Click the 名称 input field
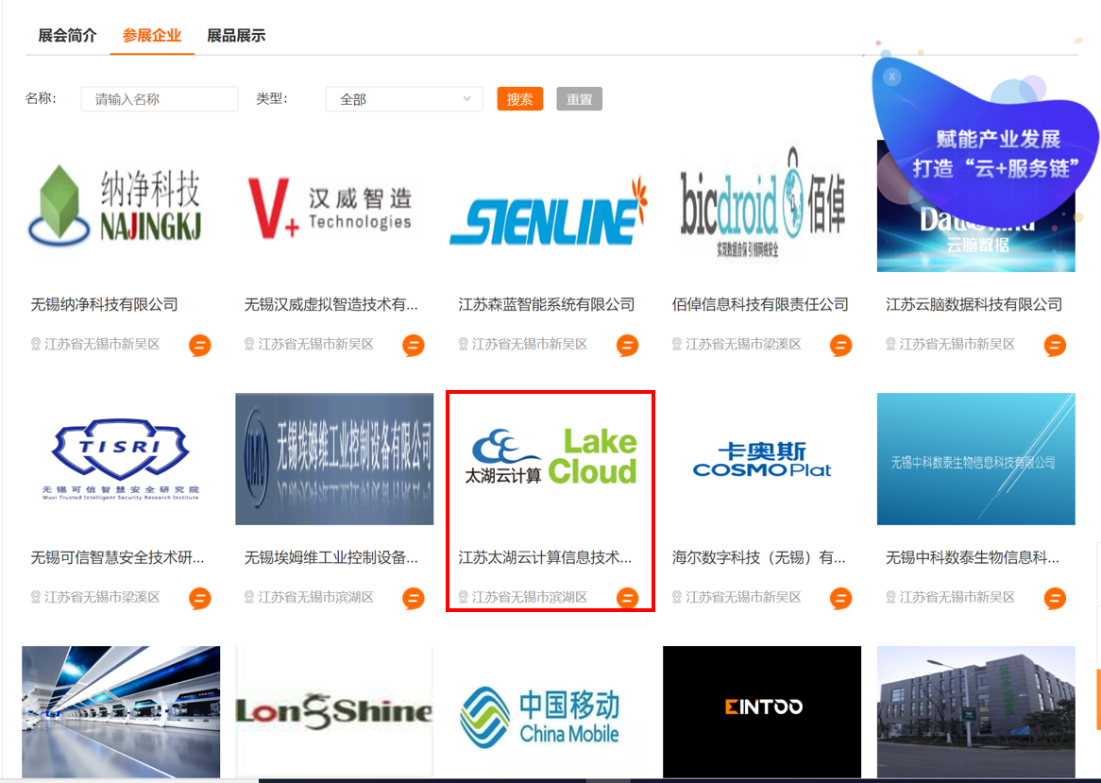 pos(160,99)
